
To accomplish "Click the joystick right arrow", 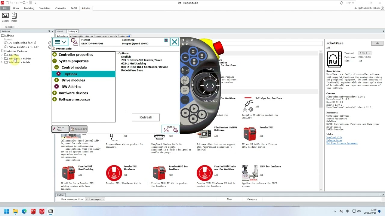I will pyautogui.click(x=217, y=85).
